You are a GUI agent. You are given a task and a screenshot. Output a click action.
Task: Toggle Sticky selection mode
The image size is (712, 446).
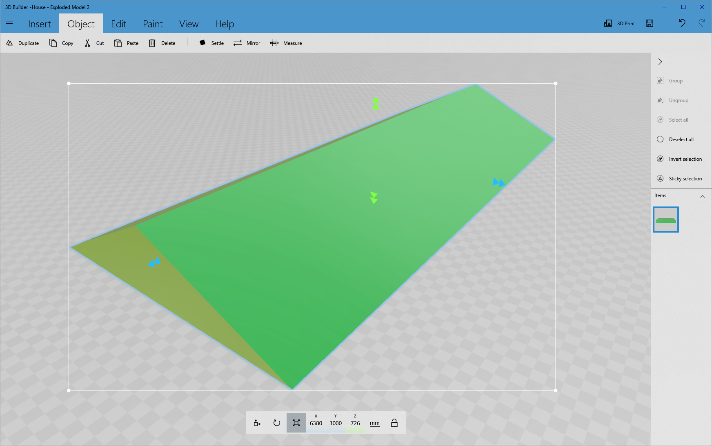tap(680, 179)
